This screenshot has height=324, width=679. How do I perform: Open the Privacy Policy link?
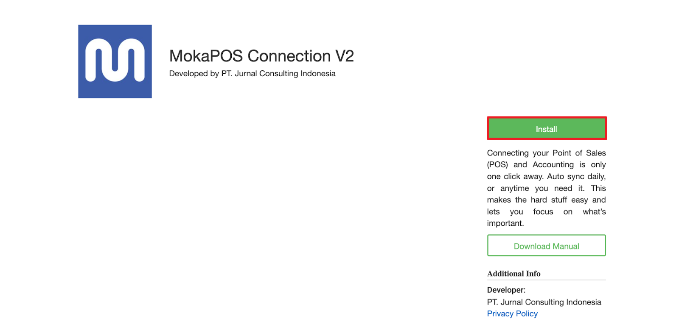click(512, 314)
